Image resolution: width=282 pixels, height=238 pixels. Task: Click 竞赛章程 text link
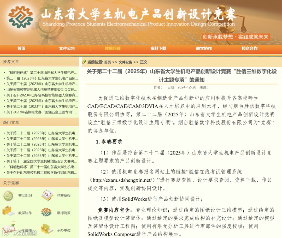pos(64,195)
